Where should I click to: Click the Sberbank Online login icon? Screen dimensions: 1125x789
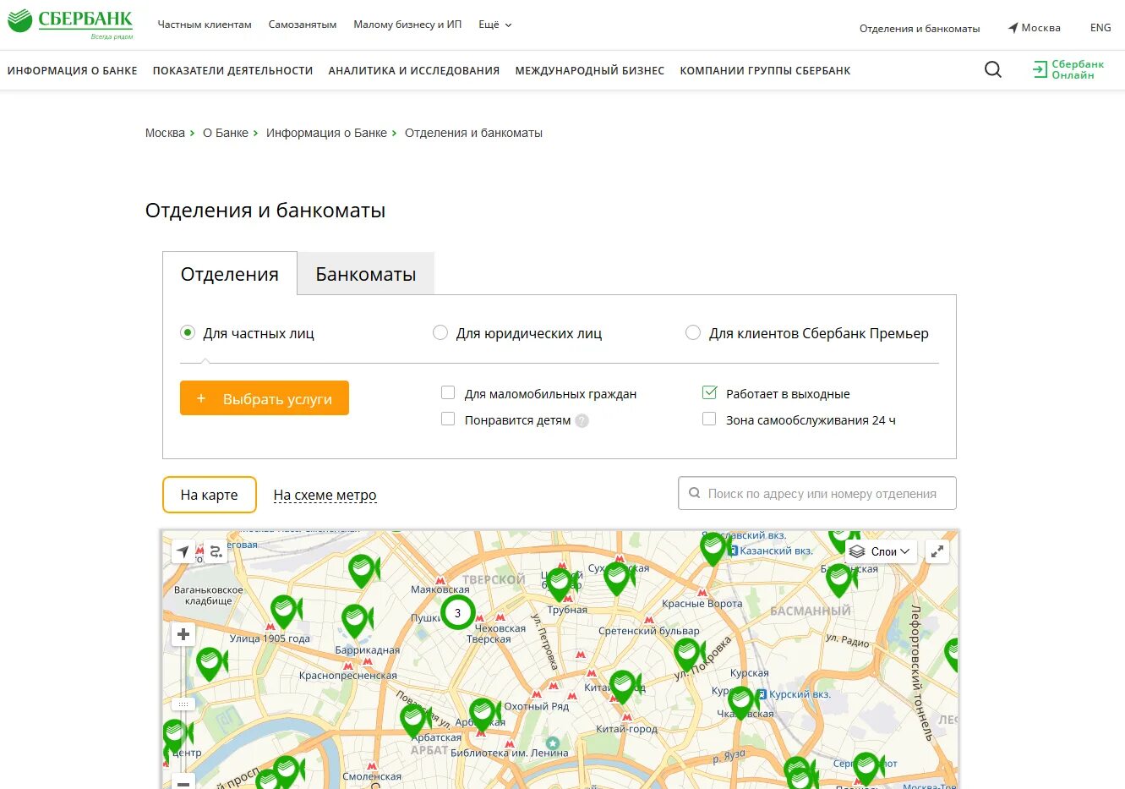pos(1040,69)
